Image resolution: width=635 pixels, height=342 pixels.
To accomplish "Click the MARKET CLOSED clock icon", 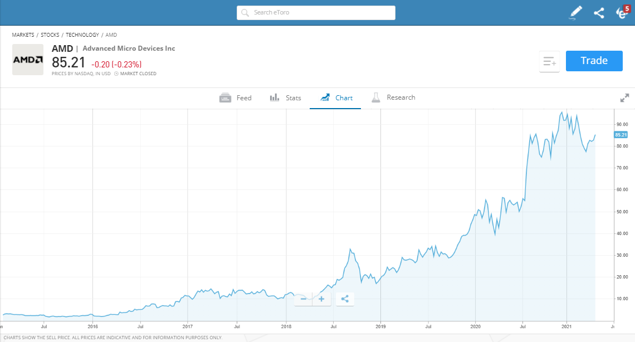I will (116, 74).
